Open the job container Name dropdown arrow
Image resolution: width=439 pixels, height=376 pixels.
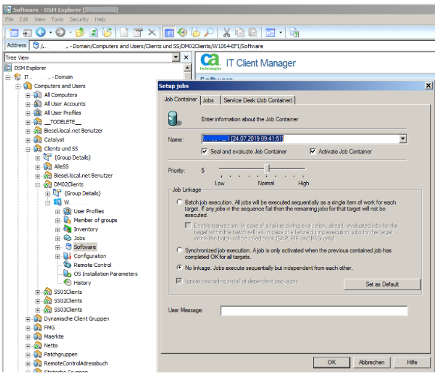click(402, 139)
